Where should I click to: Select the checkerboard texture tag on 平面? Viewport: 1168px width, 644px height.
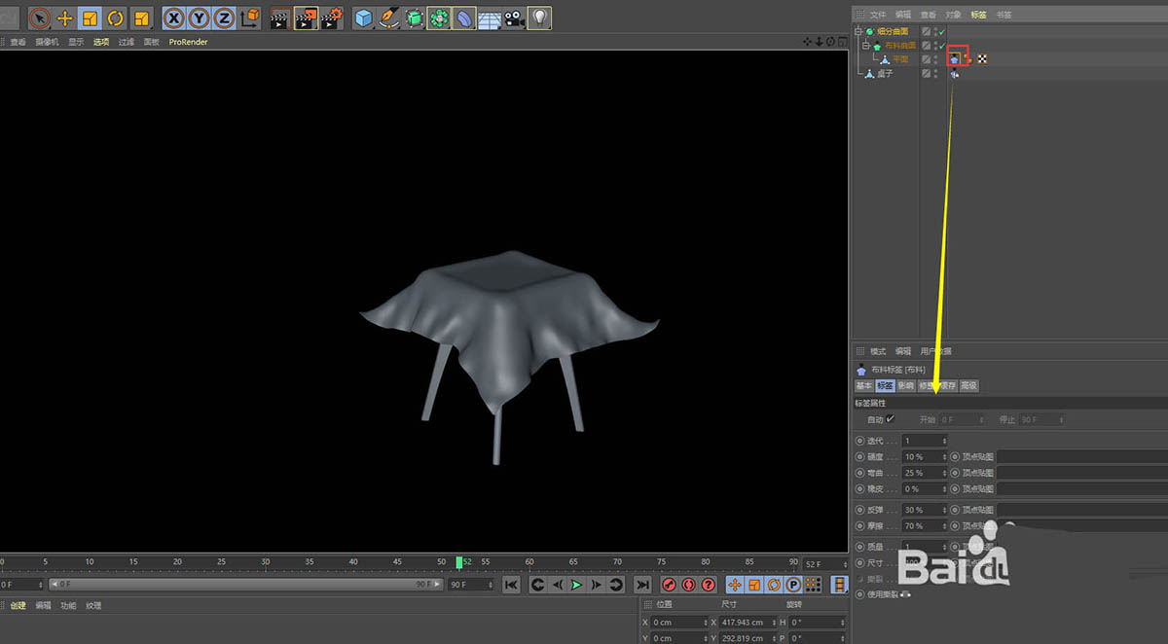click(x=983, y=59)
